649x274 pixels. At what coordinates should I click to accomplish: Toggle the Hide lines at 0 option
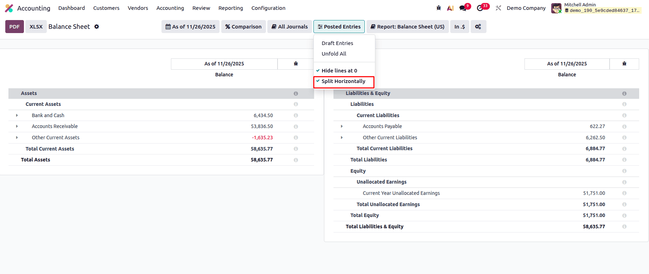point(344,71)
